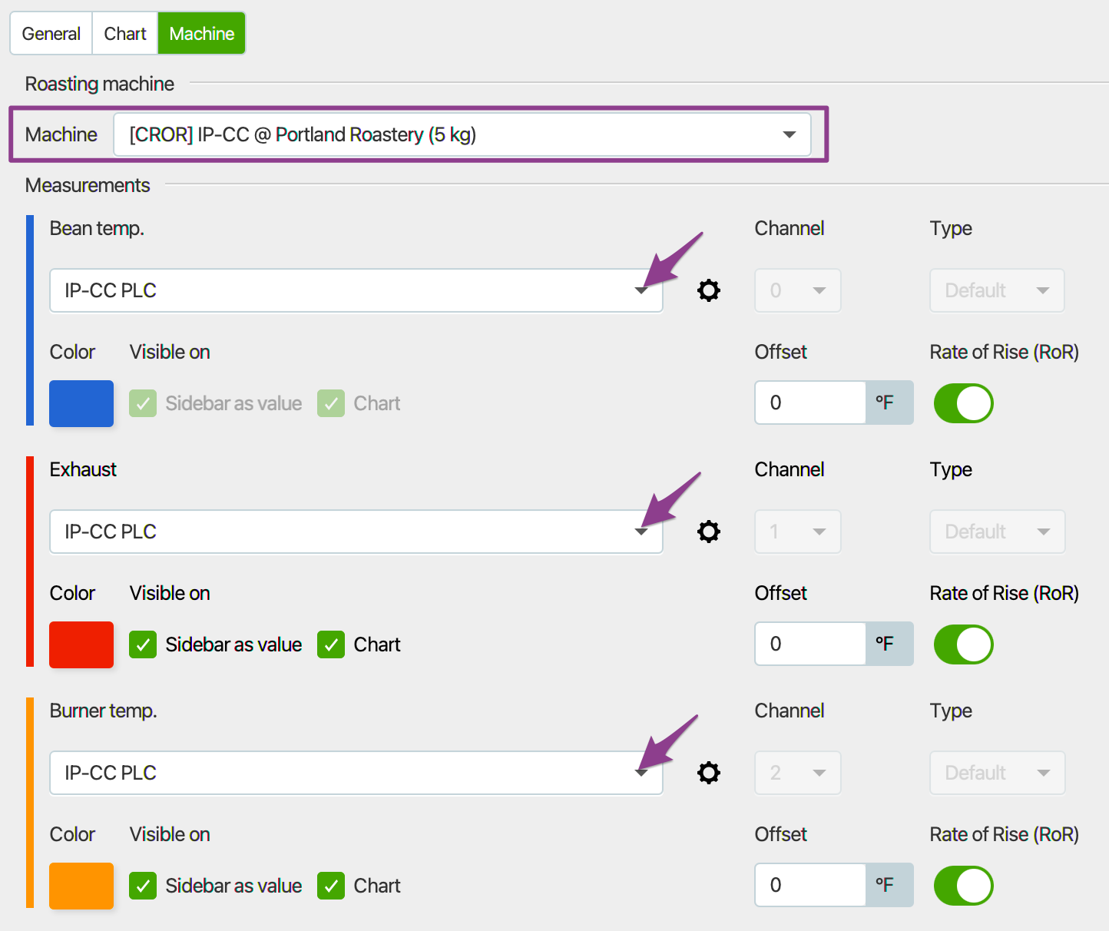Open Burner temp. device settings gear
This screenshot has height=931, width=1109.
point(708,773)
